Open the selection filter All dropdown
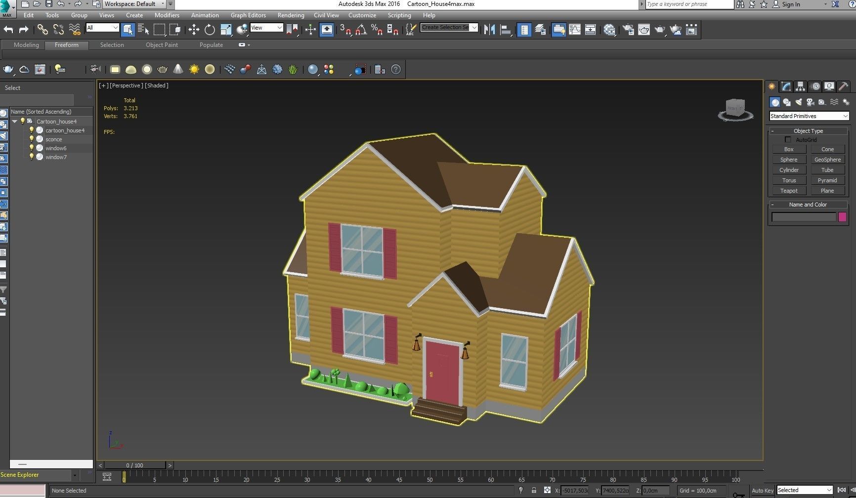 pyautogui.click(x=102, y=28)
